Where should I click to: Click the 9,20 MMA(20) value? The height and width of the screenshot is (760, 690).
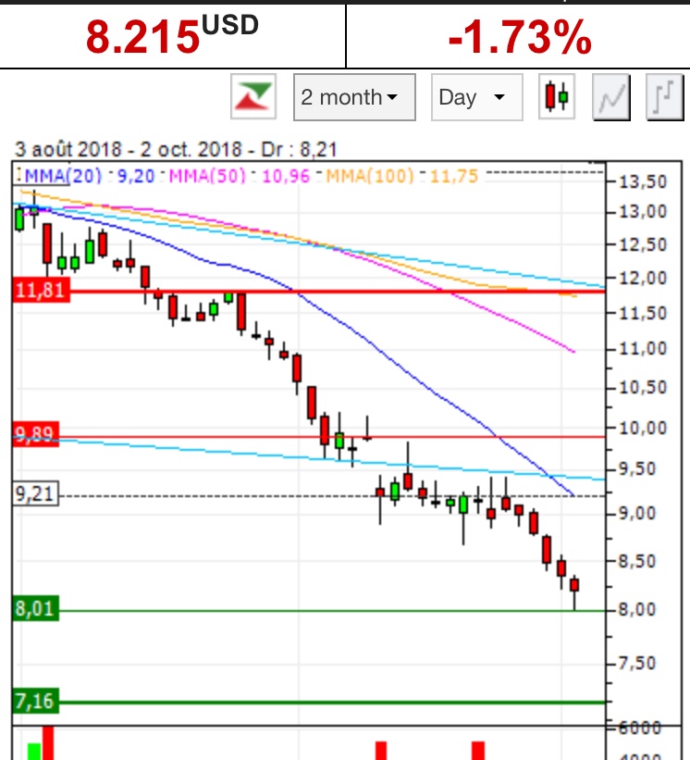(136, 176)
